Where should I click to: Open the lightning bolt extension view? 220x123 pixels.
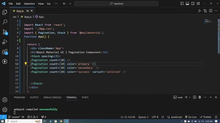[x=5, y=61]
